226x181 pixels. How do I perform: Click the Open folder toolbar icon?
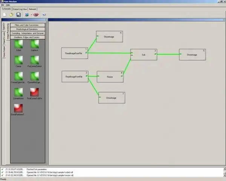pos(11,15)
